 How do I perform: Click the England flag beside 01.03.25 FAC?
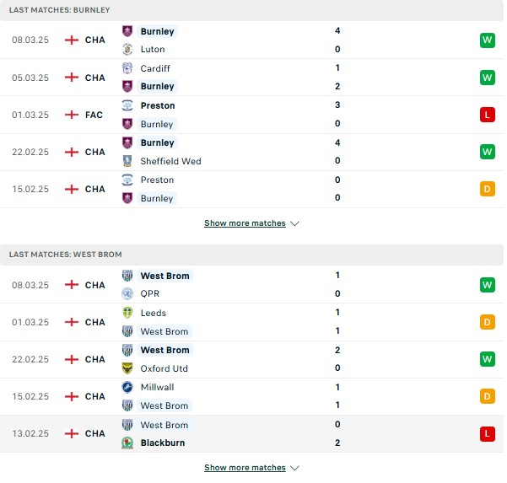[x=72, y=115]
